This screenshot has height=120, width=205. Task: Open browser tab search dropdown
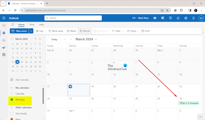[x=3, y=4]
